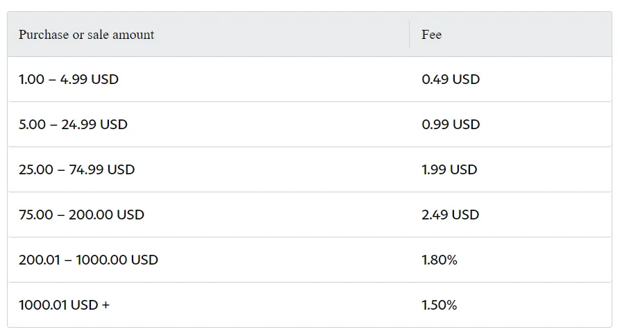The height and width of the screenshot is (334, 620).
Task: Click '1000.00 USD' in the fifth row
Action: point(117,260)
